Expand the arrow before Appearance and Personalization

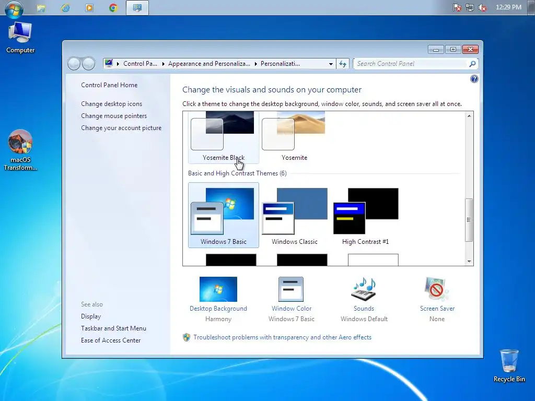coord(163,64)
